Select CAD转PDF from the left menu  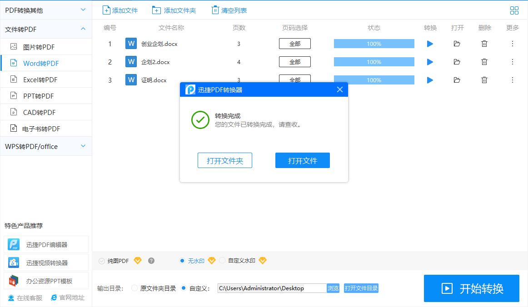pyautogui.click(x=36, y=112)
